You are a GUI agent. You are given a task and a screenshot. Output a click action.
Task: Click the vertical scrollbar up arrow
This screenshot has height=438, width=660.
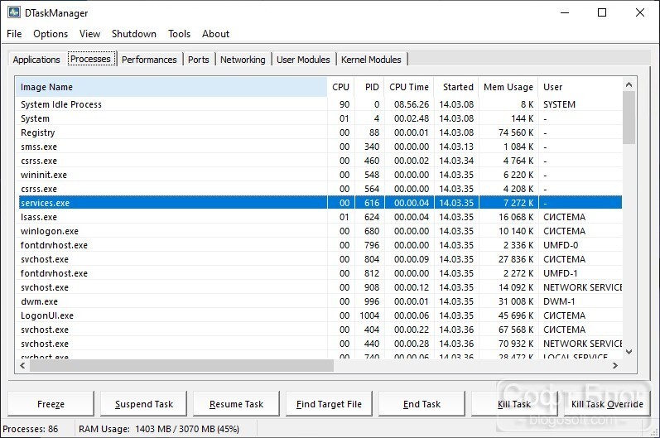[x=629, y=84]
